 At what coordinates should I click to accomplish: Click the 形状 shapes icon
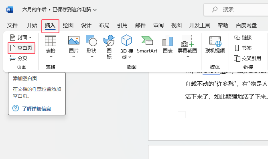pyautogui.click(x=91, y=40)
